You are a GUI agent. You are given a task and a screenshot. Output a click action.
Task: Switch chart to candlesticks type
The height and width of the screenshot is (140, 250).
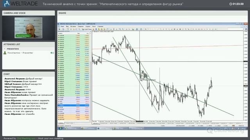tap(114, 29)
